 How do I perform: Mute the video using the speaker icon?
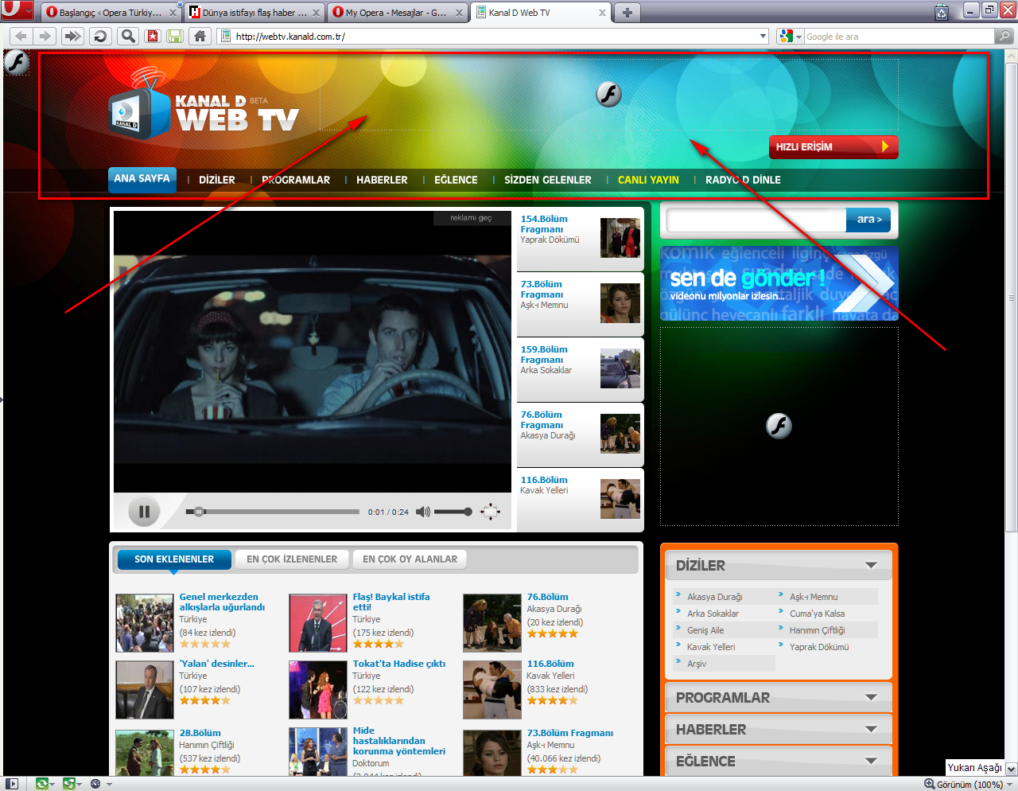pos(422,512)
